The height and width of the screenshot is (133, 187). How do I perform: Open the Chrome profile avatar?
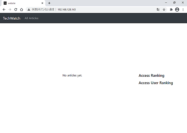point(177,9)
